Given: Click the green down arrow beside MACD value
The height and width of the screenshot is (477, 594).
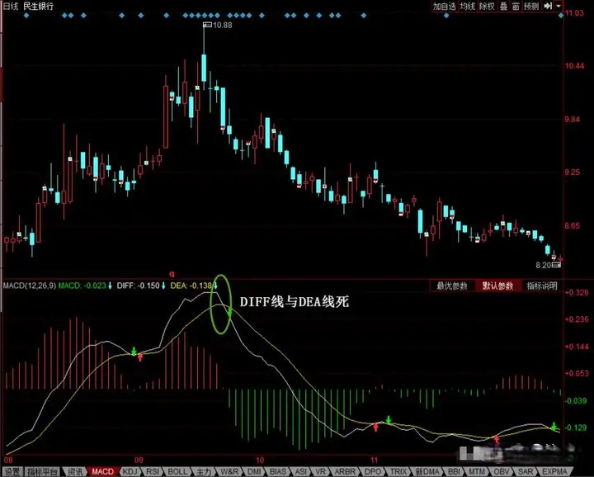Looking at the screenshot, I should point(110,286).
